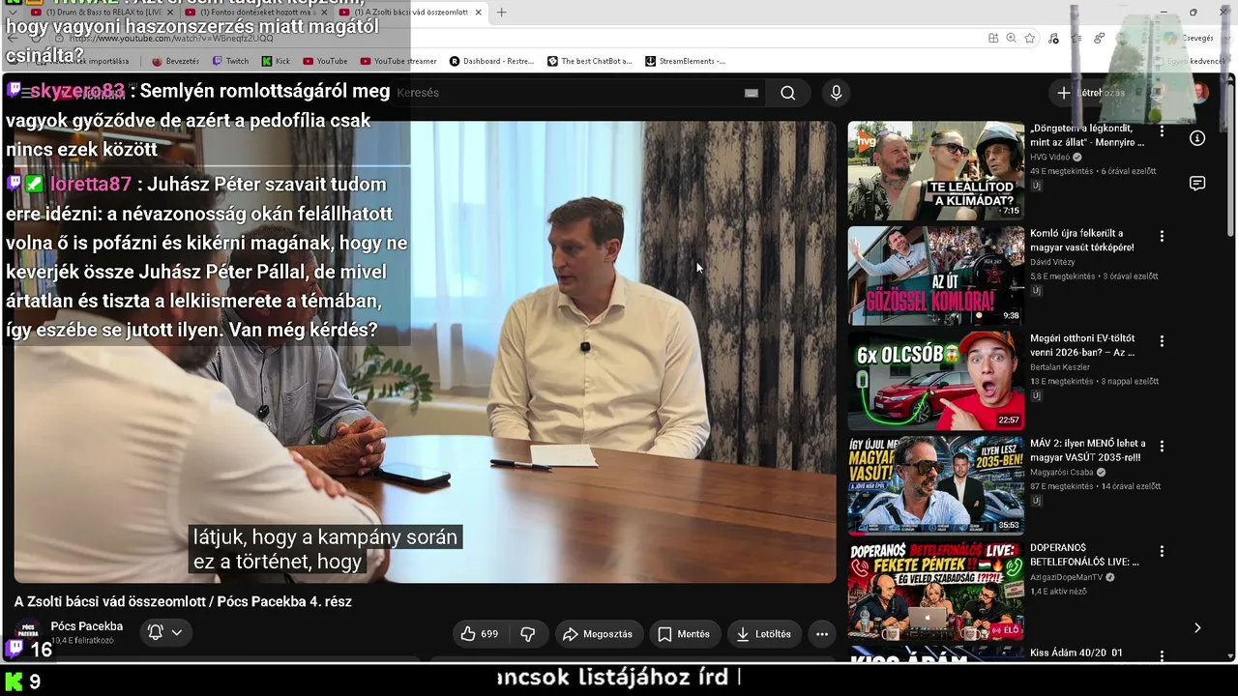Screen dimensions: 1238x696
Task: Save the video with the Mentés button
Action: (x=685, y=634)
